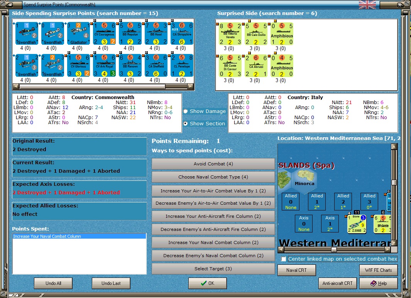Click the map horizontal scrollbar thumb
This screenshot has width=411, height=298.
(x=334, y=249)
